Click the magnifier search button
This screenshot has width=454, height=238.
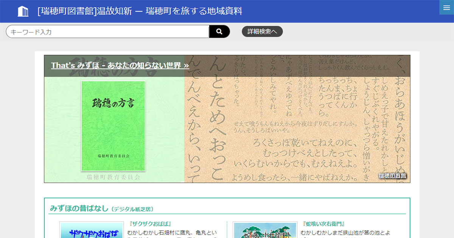point(219,32)
